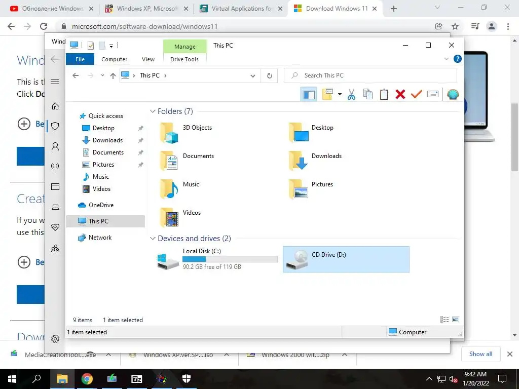Select Network in navigation pane
519x389 pixels.
click(100, 238)
